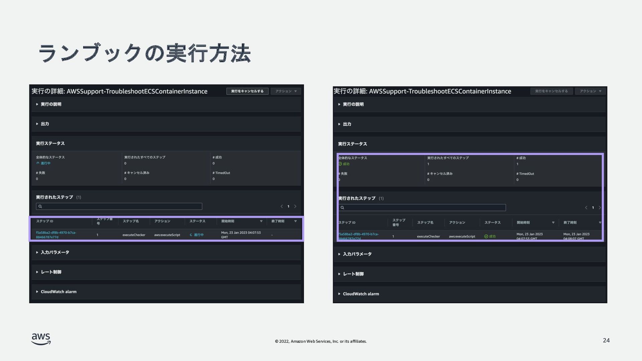
Task: Click the 成功 step status in right table
Action: click(x=490, y=236)
